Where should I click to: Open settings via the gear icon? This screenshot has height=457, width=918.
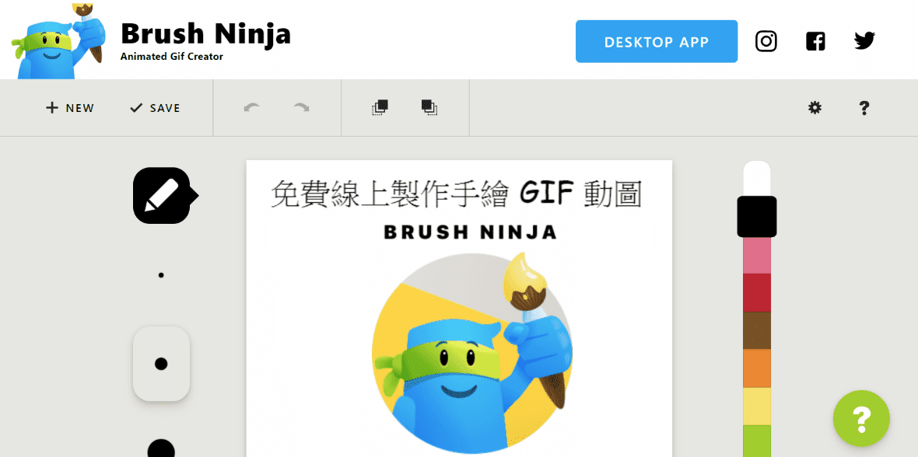[x=815, y=108]
